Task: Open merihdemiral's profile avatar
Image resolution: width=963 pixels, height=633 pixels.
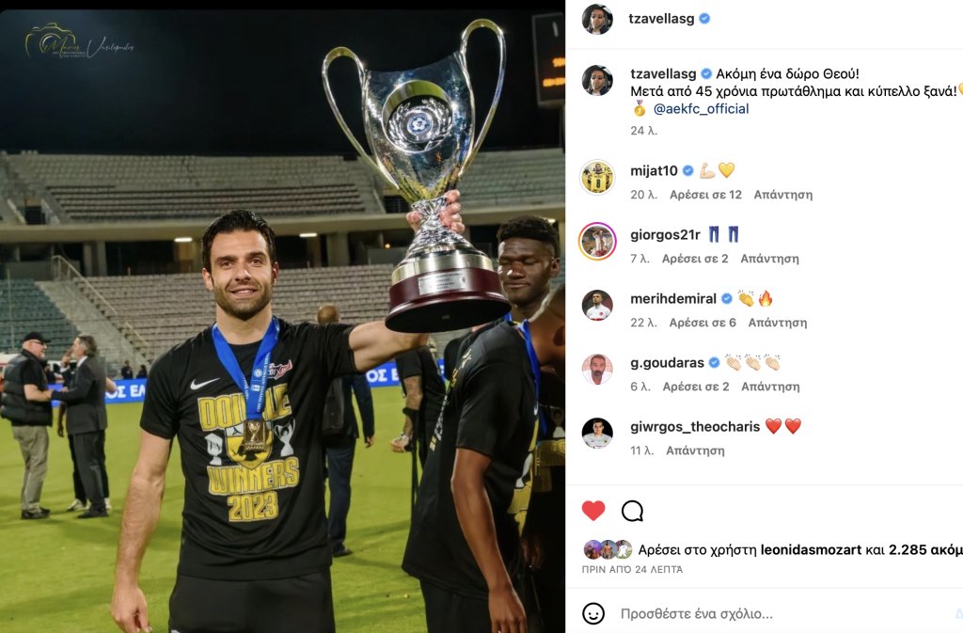Action: (x=597, y=305)
